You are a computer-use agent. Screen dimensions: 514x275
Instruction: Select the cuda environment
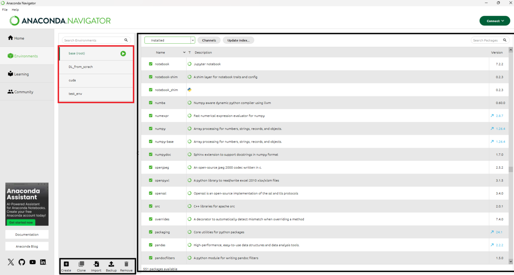tap(96, 80)
